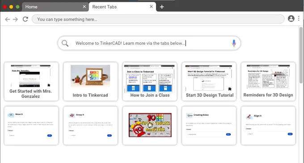The width and height of the screenshot is (304, 163).
Task: Add a new tab with the plus icon
Action: (162, 7)
